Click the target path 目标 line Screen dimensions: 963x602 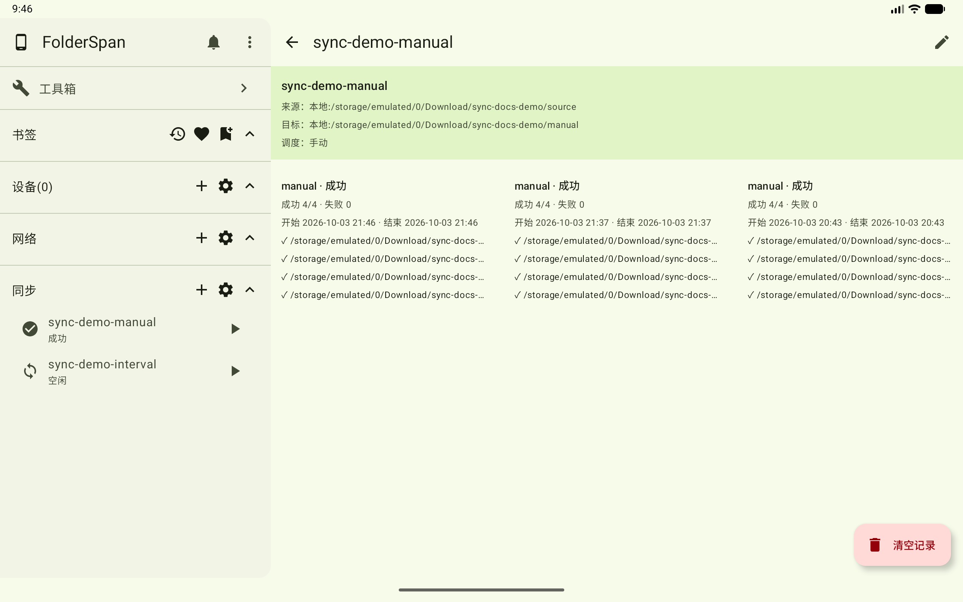coord(430,125)
